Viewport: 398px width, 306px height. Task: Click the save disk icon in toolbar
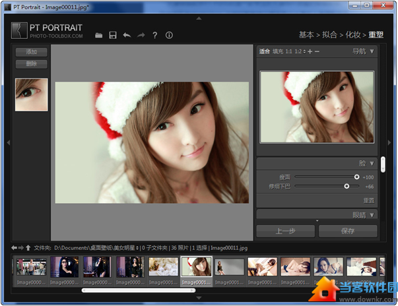[x=113, y=35]
